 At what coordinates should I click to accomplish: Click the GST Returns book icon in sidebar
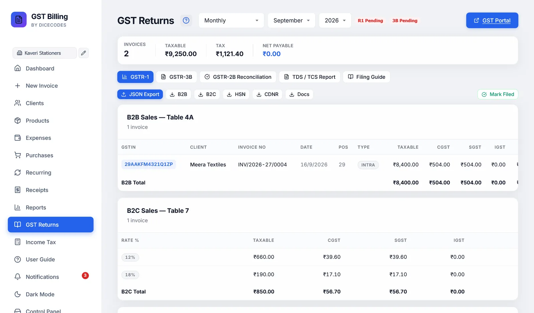pos(18,224)
